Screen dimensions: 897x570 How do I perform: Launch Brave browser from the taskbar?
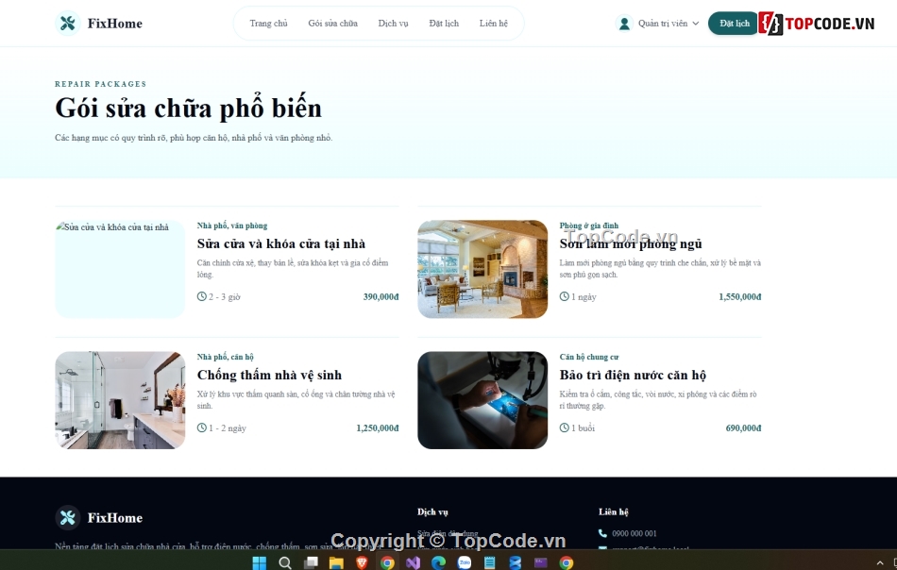point(362,563)
